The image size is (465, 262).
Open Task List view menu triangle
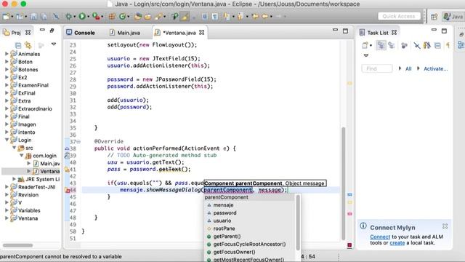tap(366, 55)
